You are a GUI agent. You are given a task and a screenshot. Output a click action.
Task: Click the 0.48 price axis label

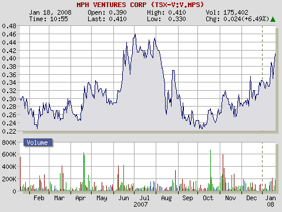click(x=9, y=26)
